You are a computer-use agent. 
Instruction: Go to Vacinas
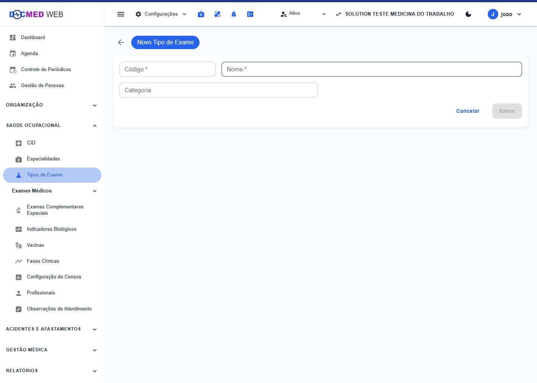[52, 245]
